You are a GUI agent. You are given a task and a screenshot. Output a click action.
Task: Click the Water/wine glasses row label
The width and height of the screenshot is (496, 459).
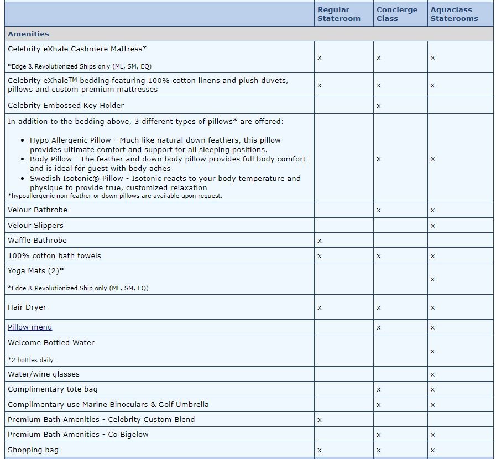click(x=43, y=374)
